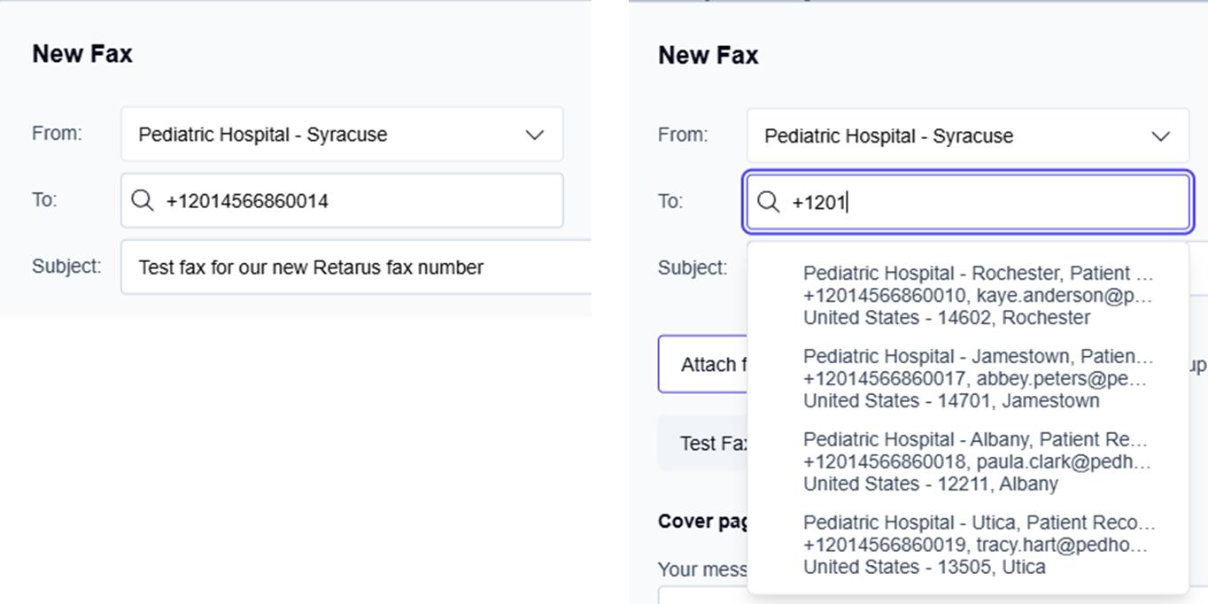Choose the Jamestown recipient from suggestions
This screenshot has height=604, width=1208.
[978, 378]
